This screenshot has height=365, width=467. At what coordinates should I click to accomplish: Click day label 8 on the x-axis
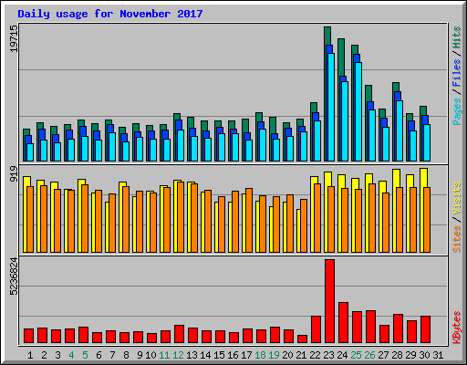click(126, 355)
